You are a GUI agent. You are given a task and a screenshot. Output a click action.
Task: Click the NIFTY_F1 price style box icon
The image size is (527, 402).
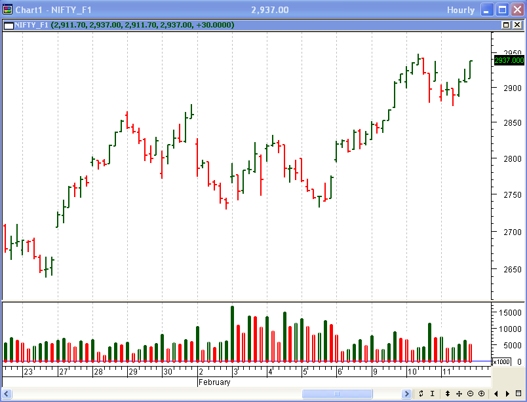tap(9, 26)
